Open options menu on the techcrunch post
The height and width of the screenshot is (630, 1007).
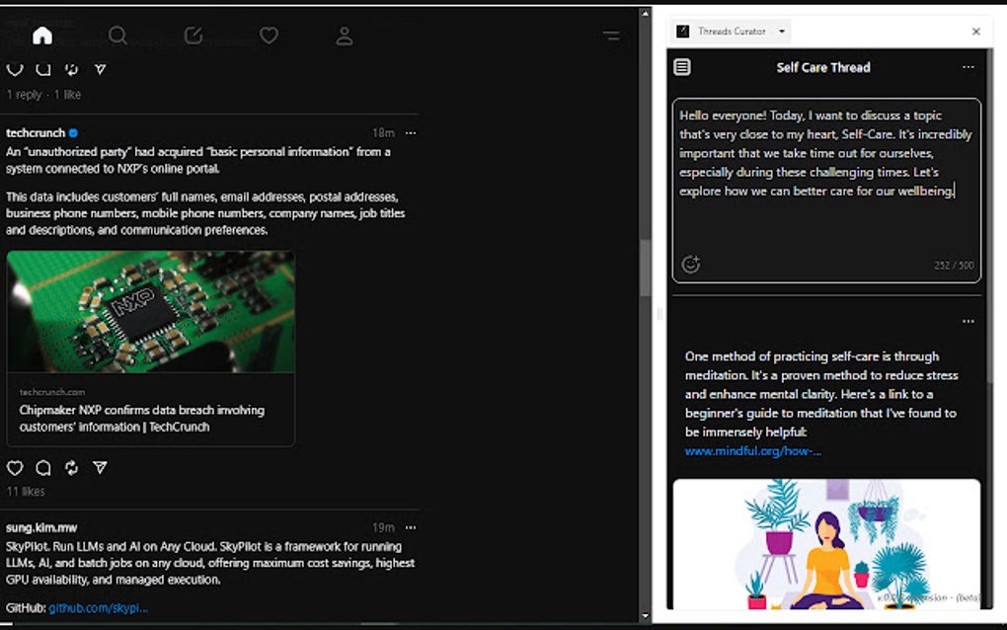pyautogui.click(x=411, y=133)
